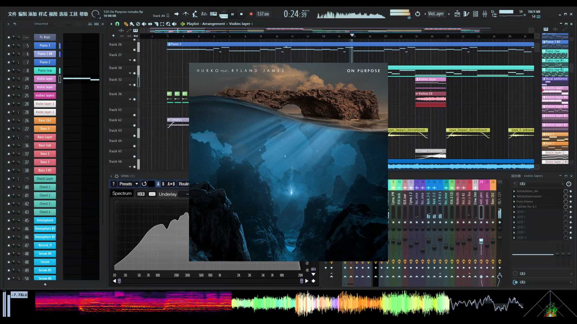Select the delete tool in playlist toolbar
Screen dimensions: 577x324
[138, 24]
